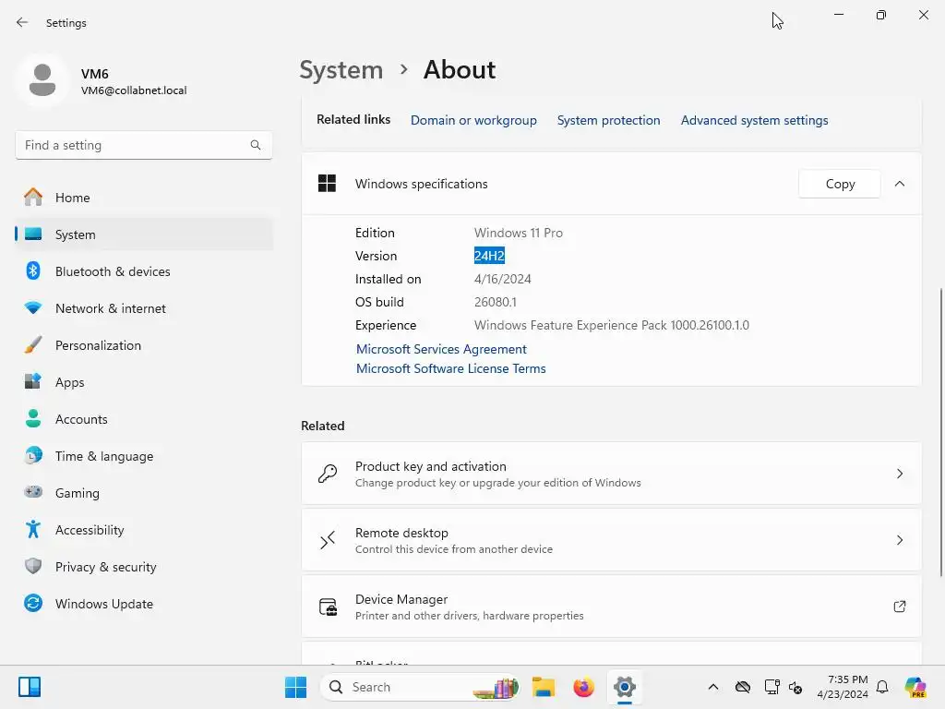Screen dimensions: 945x709
Task: Click the Windows logo in specifications header
Action: point(327,184)
